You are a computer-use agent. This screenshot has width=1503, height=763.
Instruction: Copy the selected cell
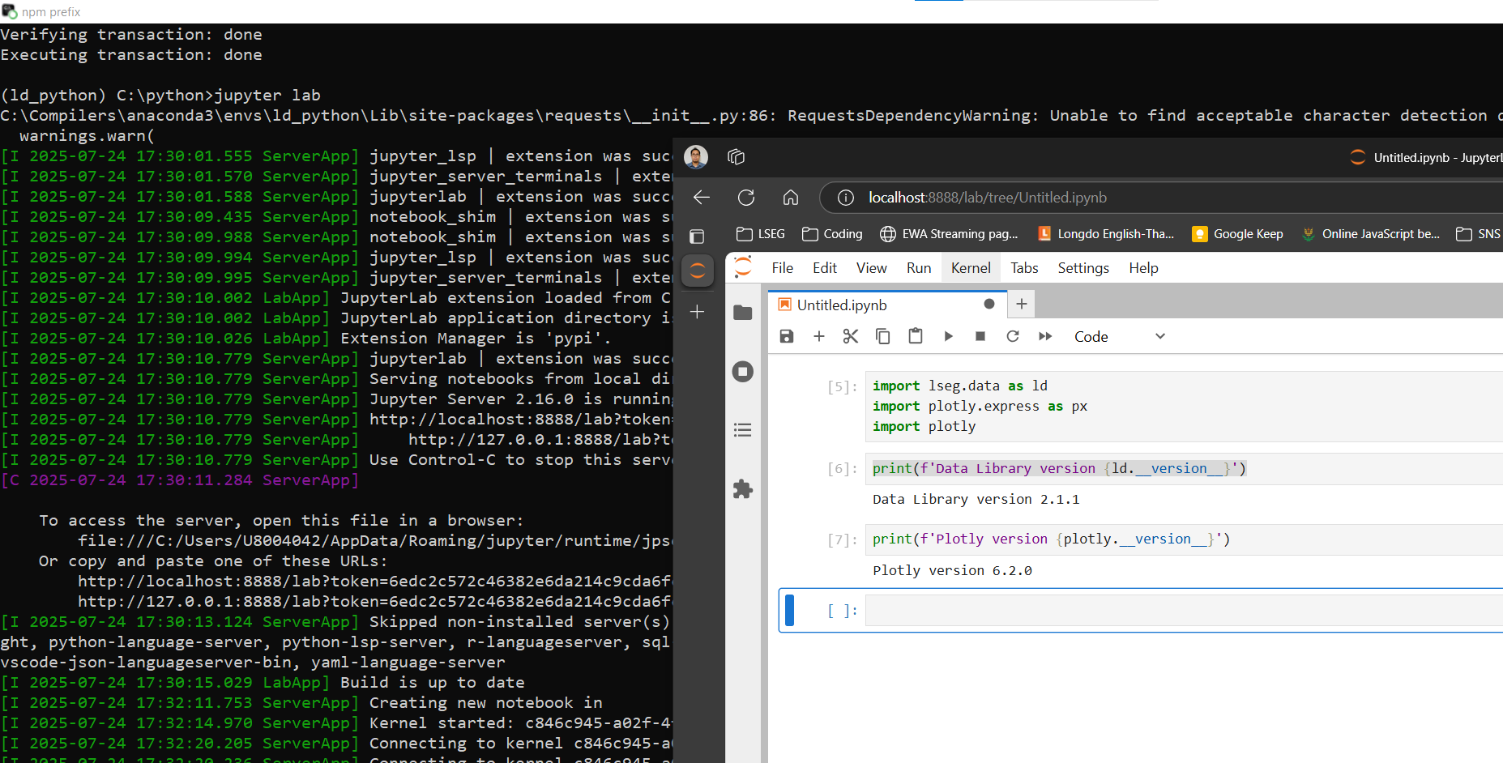882,336
